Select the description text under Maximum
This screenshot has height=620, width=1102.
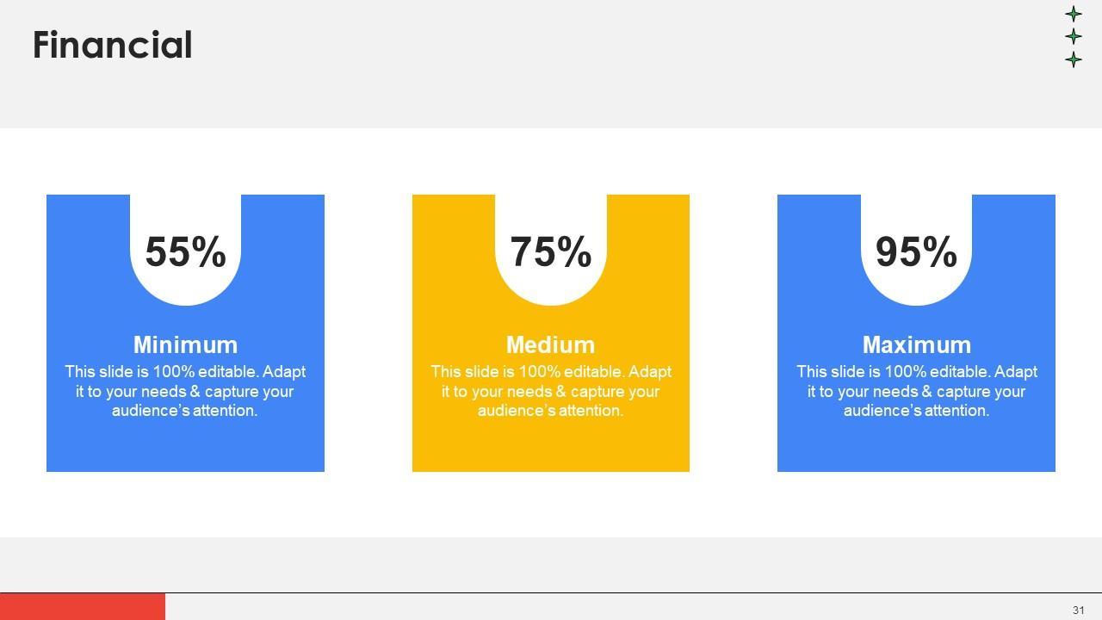tap(916, 391)
